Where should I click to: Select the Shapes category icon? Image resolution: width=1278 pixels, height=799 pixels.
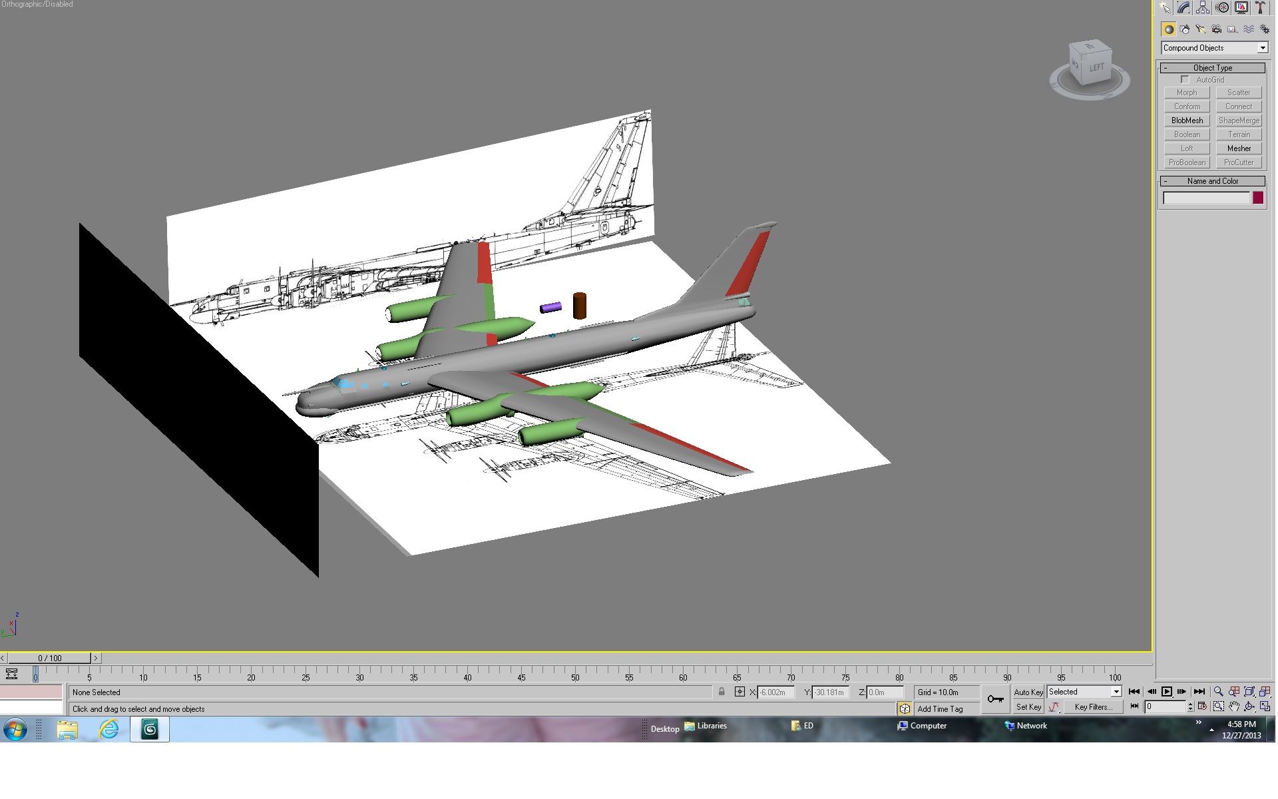[1185, 29]
